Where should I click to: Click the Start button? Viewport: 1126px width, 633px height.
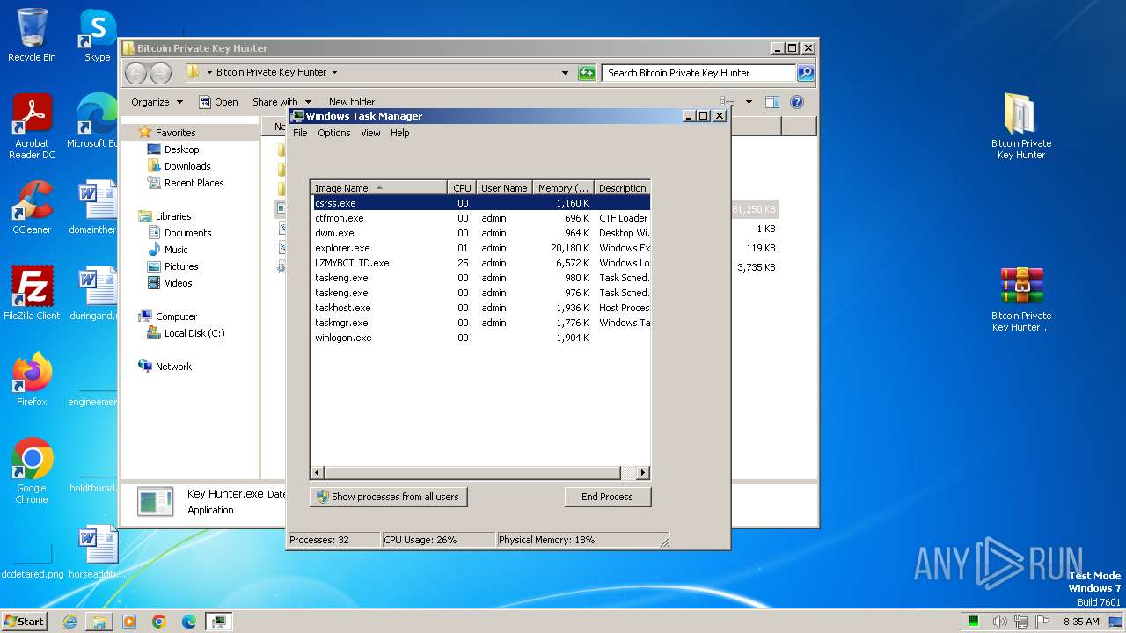[x=24, y=622]
